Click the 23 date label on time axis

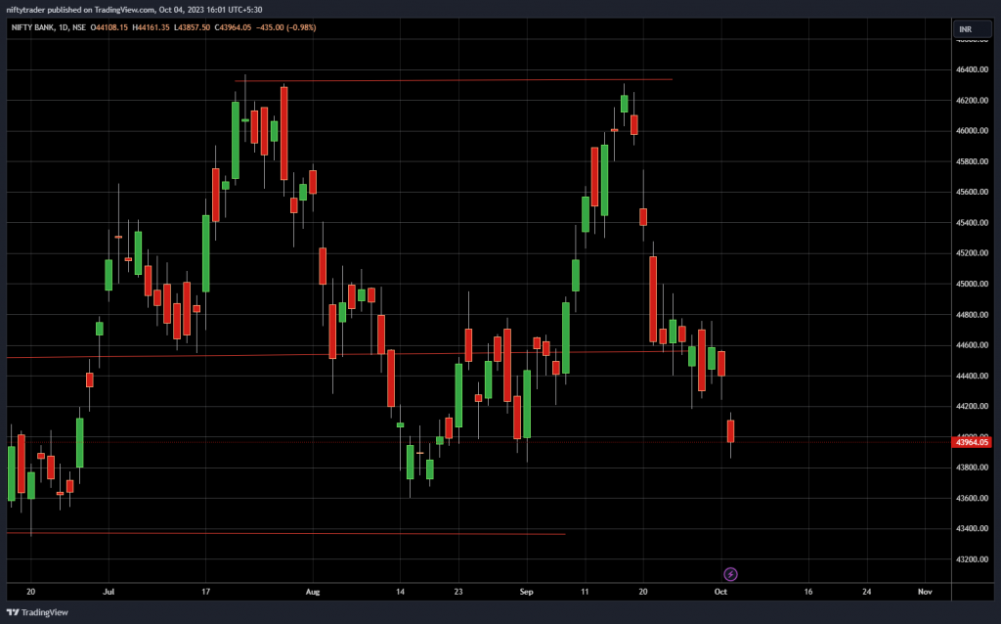(458, 592)
